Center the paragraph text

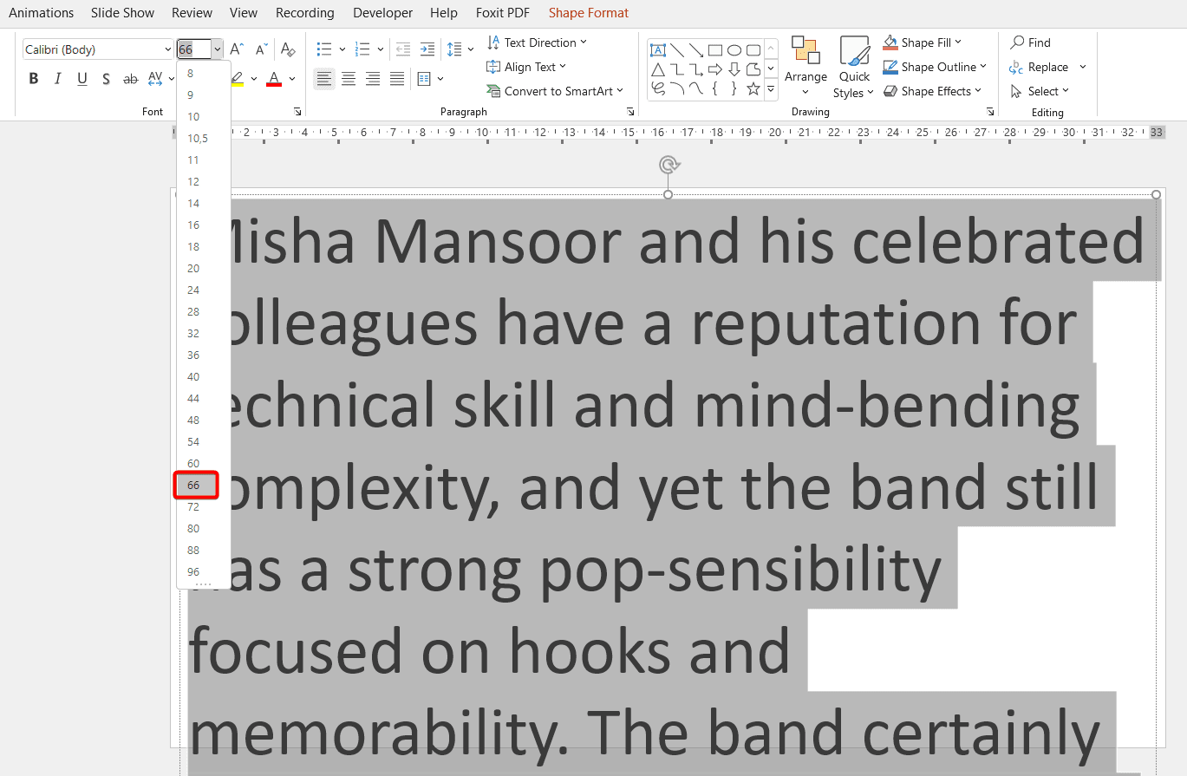pos(349,79)
